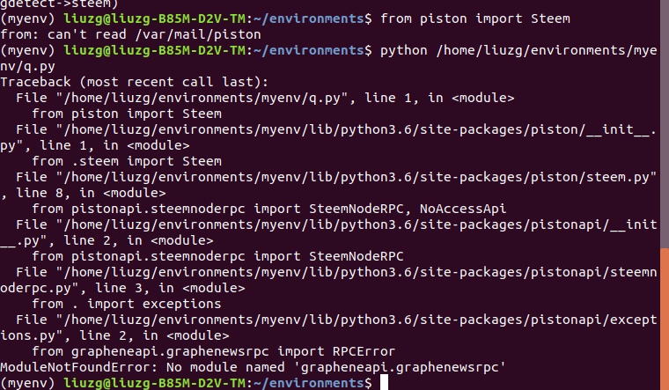Click the ModuleNotFoundError text in the error line
The image size is (669, 390).
pos(69,367)
